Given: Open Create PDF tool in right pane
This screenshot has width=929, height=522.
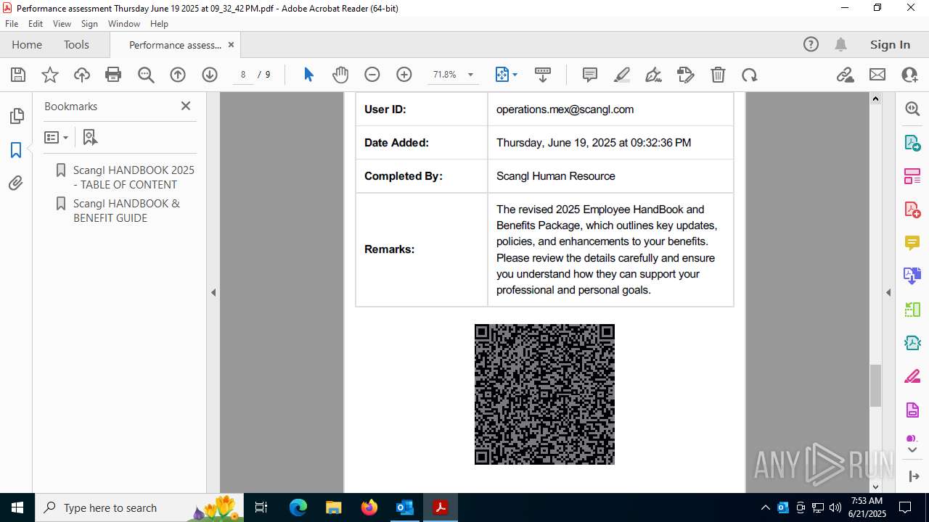Looking at the screenshot, I should point(912,210).
